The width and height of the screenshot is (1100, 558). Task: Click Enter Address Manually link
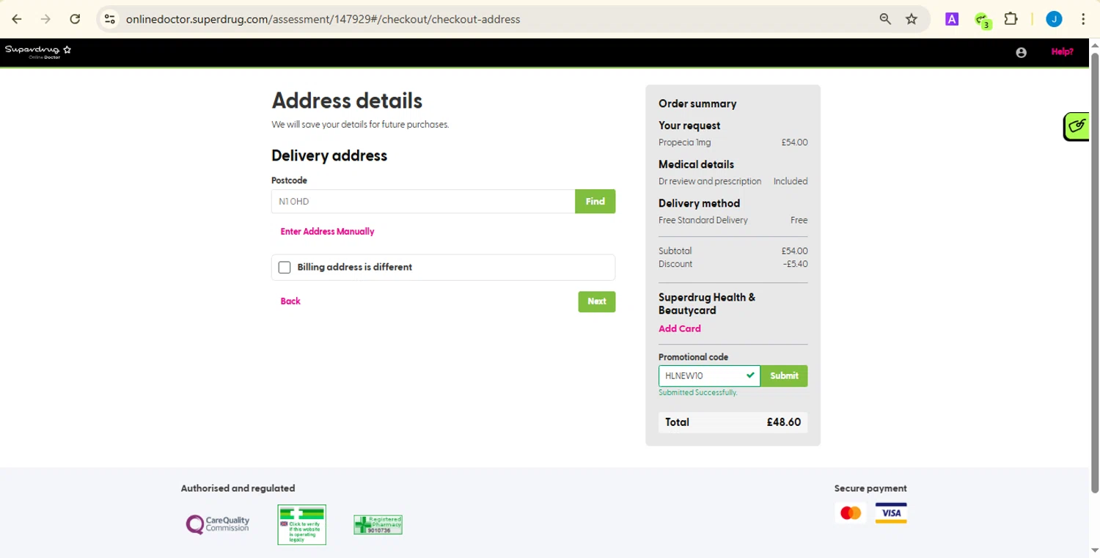327,232
